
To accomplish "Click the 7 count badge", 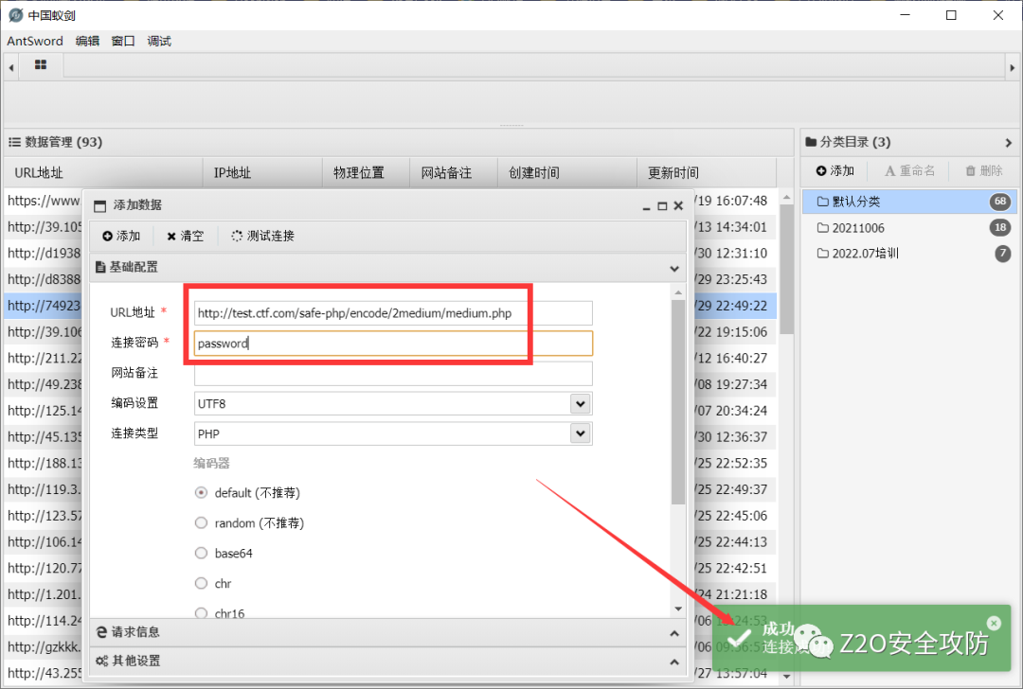I will click(1003, 254).
